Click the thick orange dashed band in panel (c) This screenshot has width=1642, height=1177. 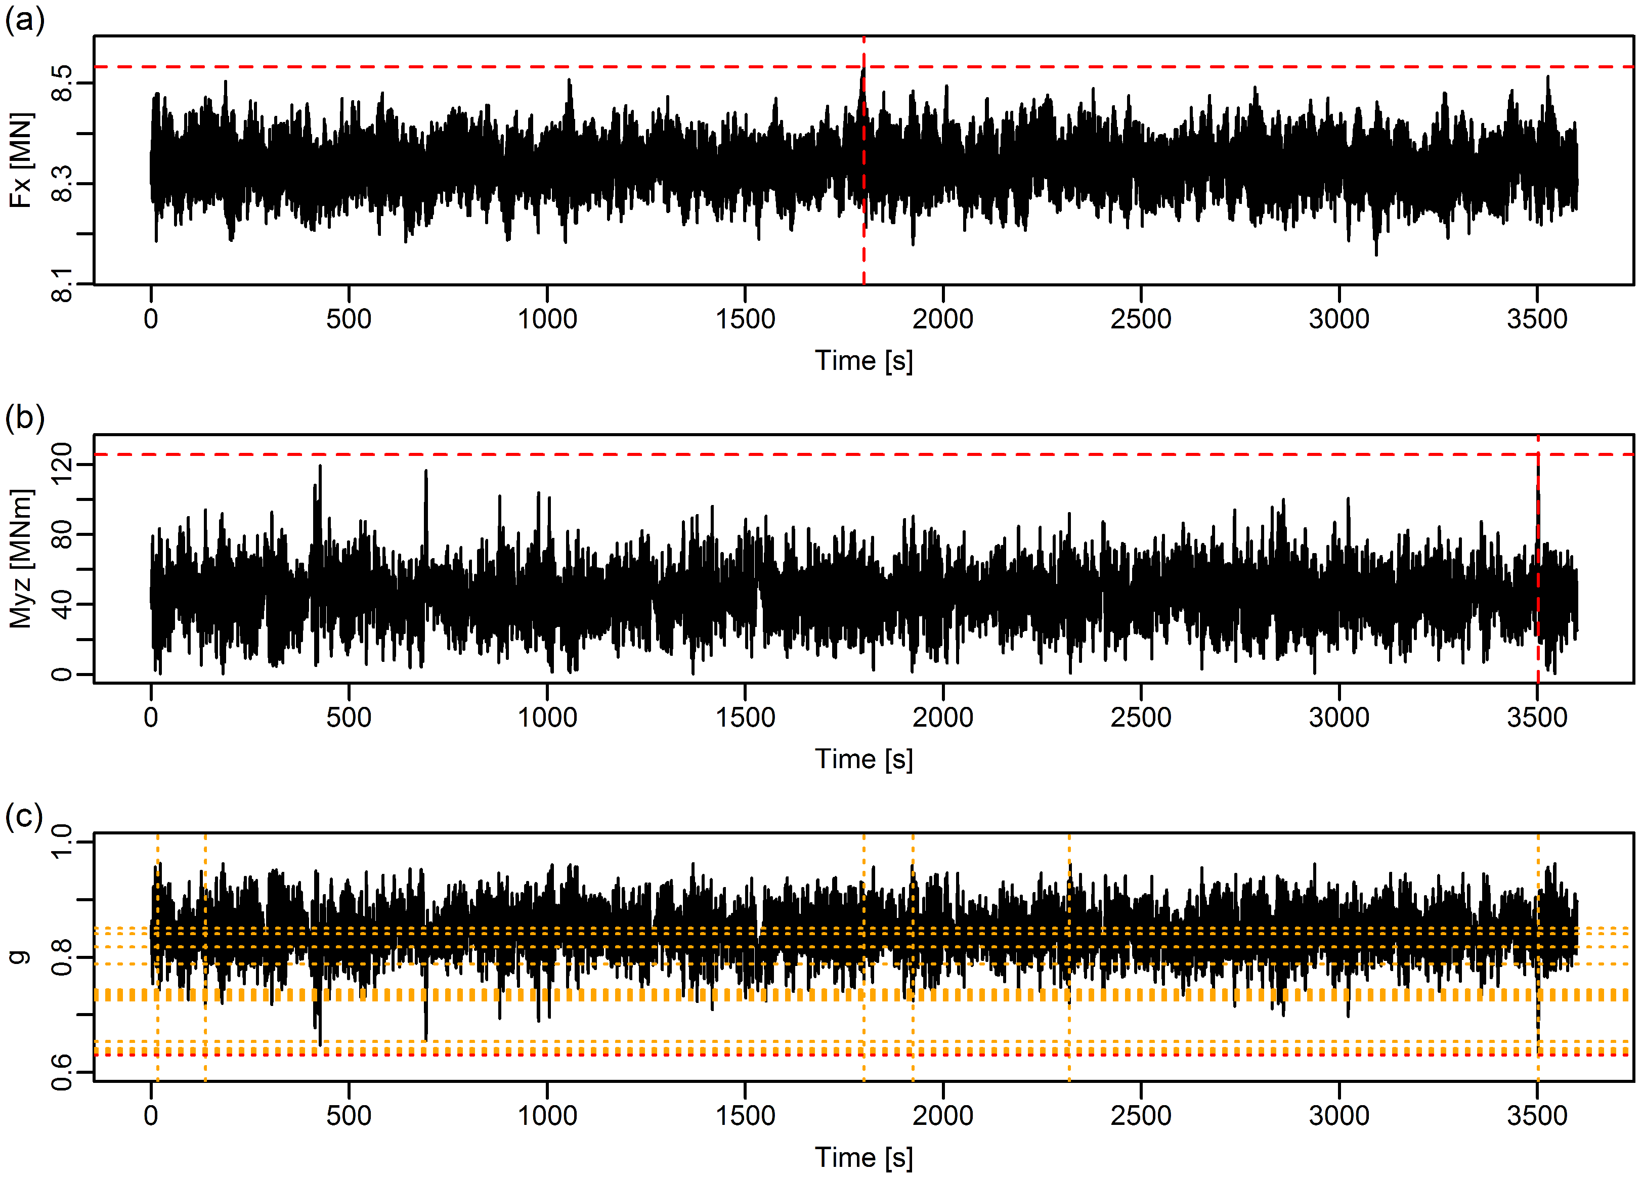(863, 995)
